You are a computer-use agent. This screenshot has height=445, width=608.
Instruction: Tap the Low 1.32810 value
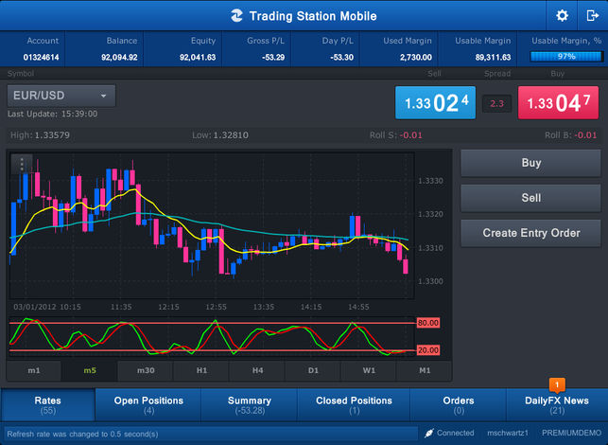[x=231, y=135]
